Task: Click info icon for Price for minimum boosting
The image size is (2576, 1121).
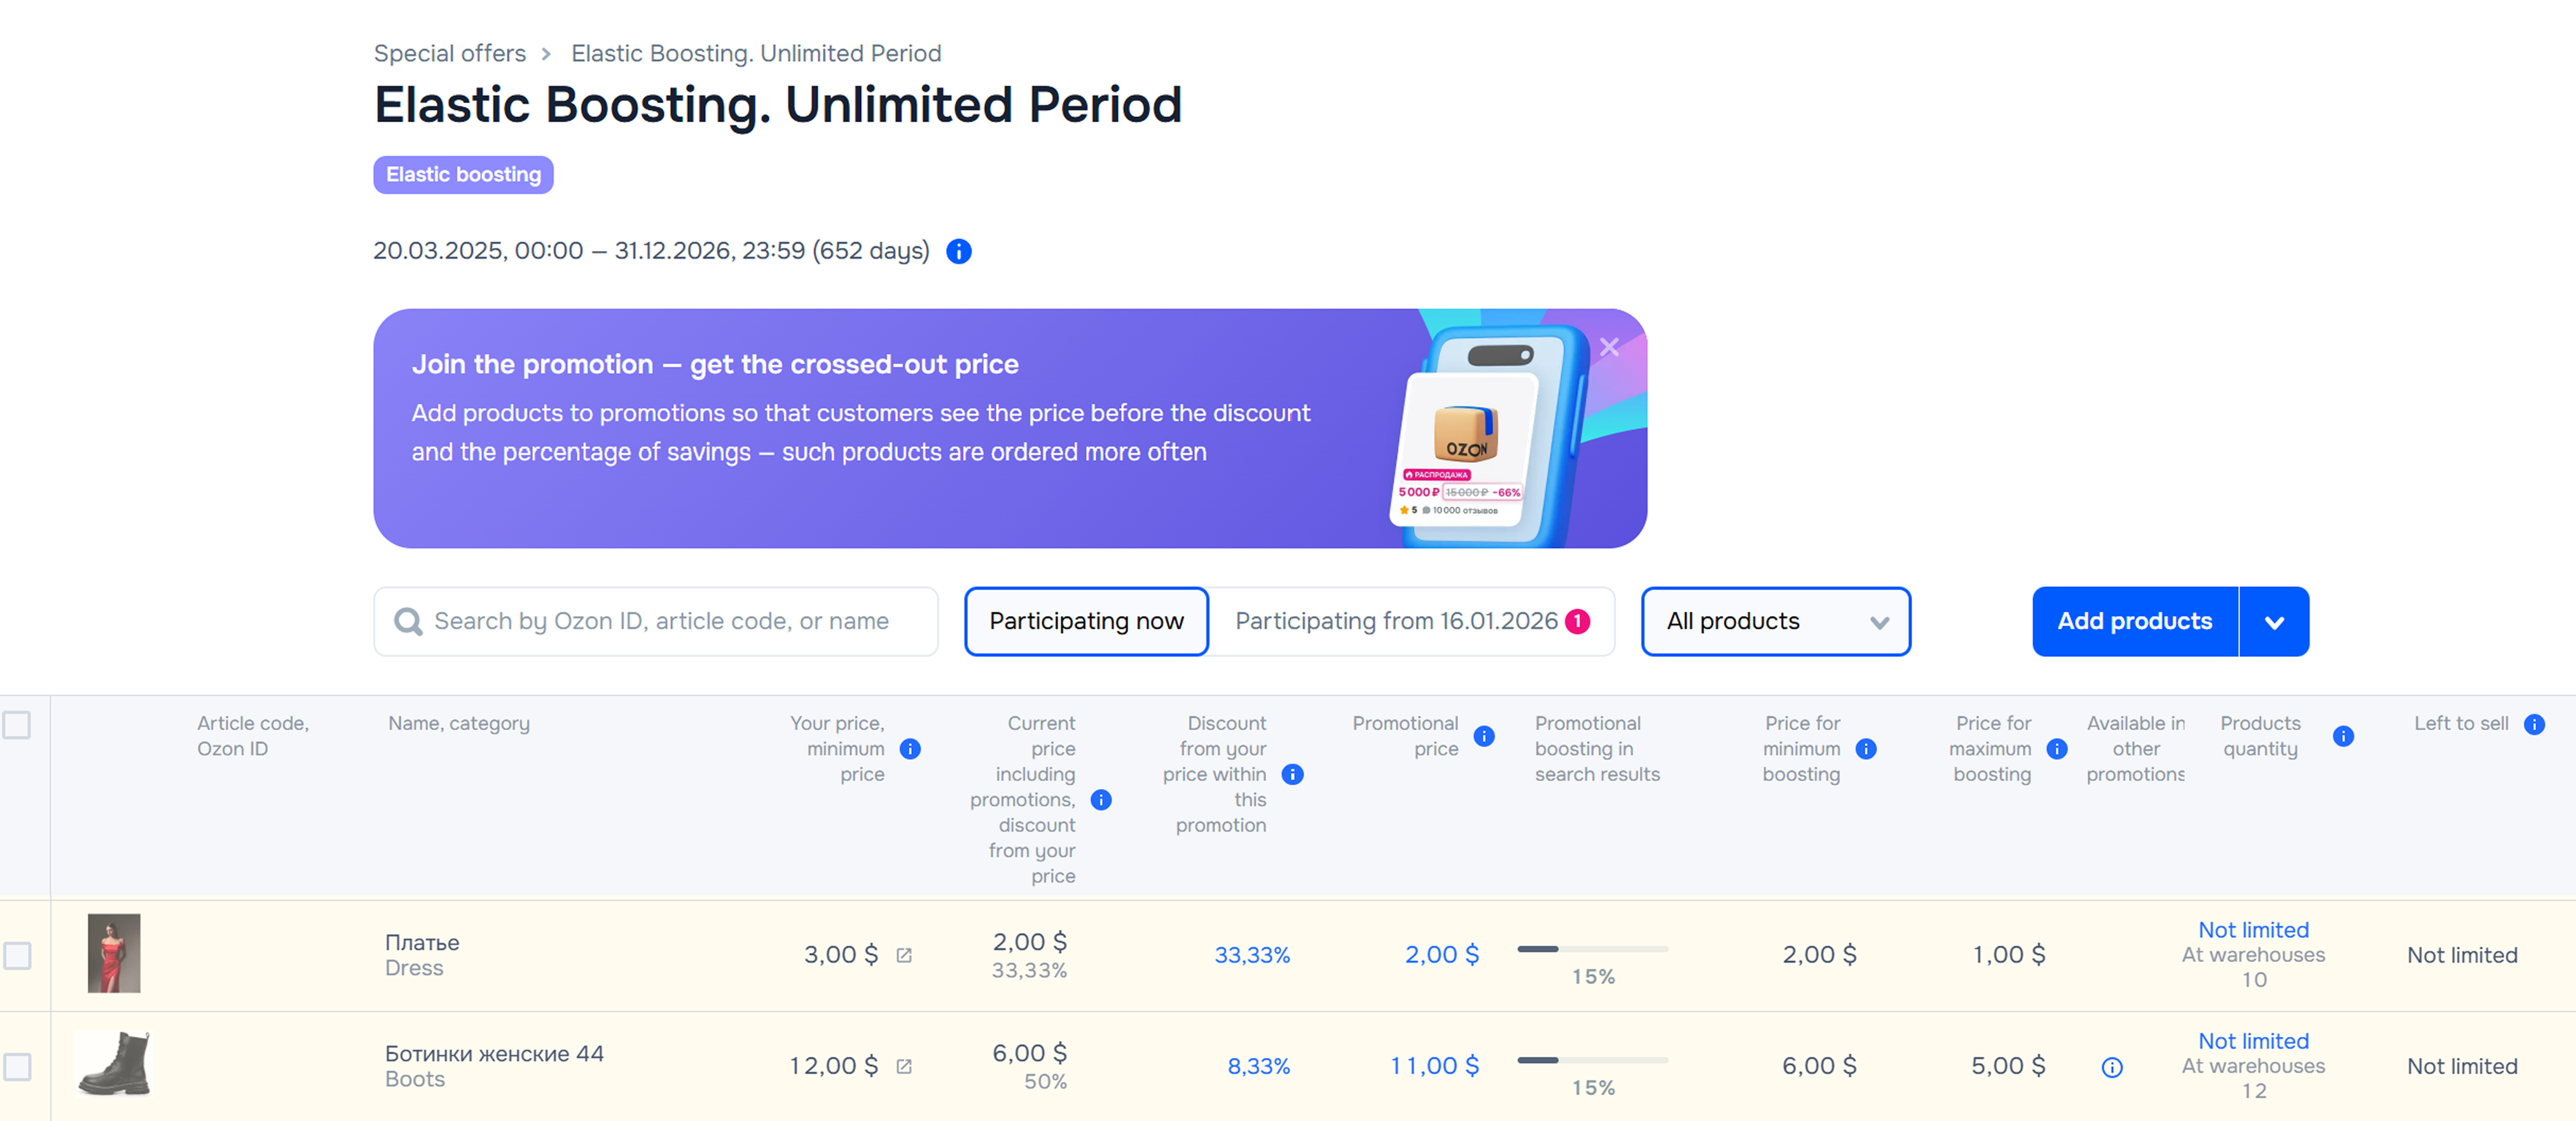Action: pyautogui.click(x=1865, y=749)
